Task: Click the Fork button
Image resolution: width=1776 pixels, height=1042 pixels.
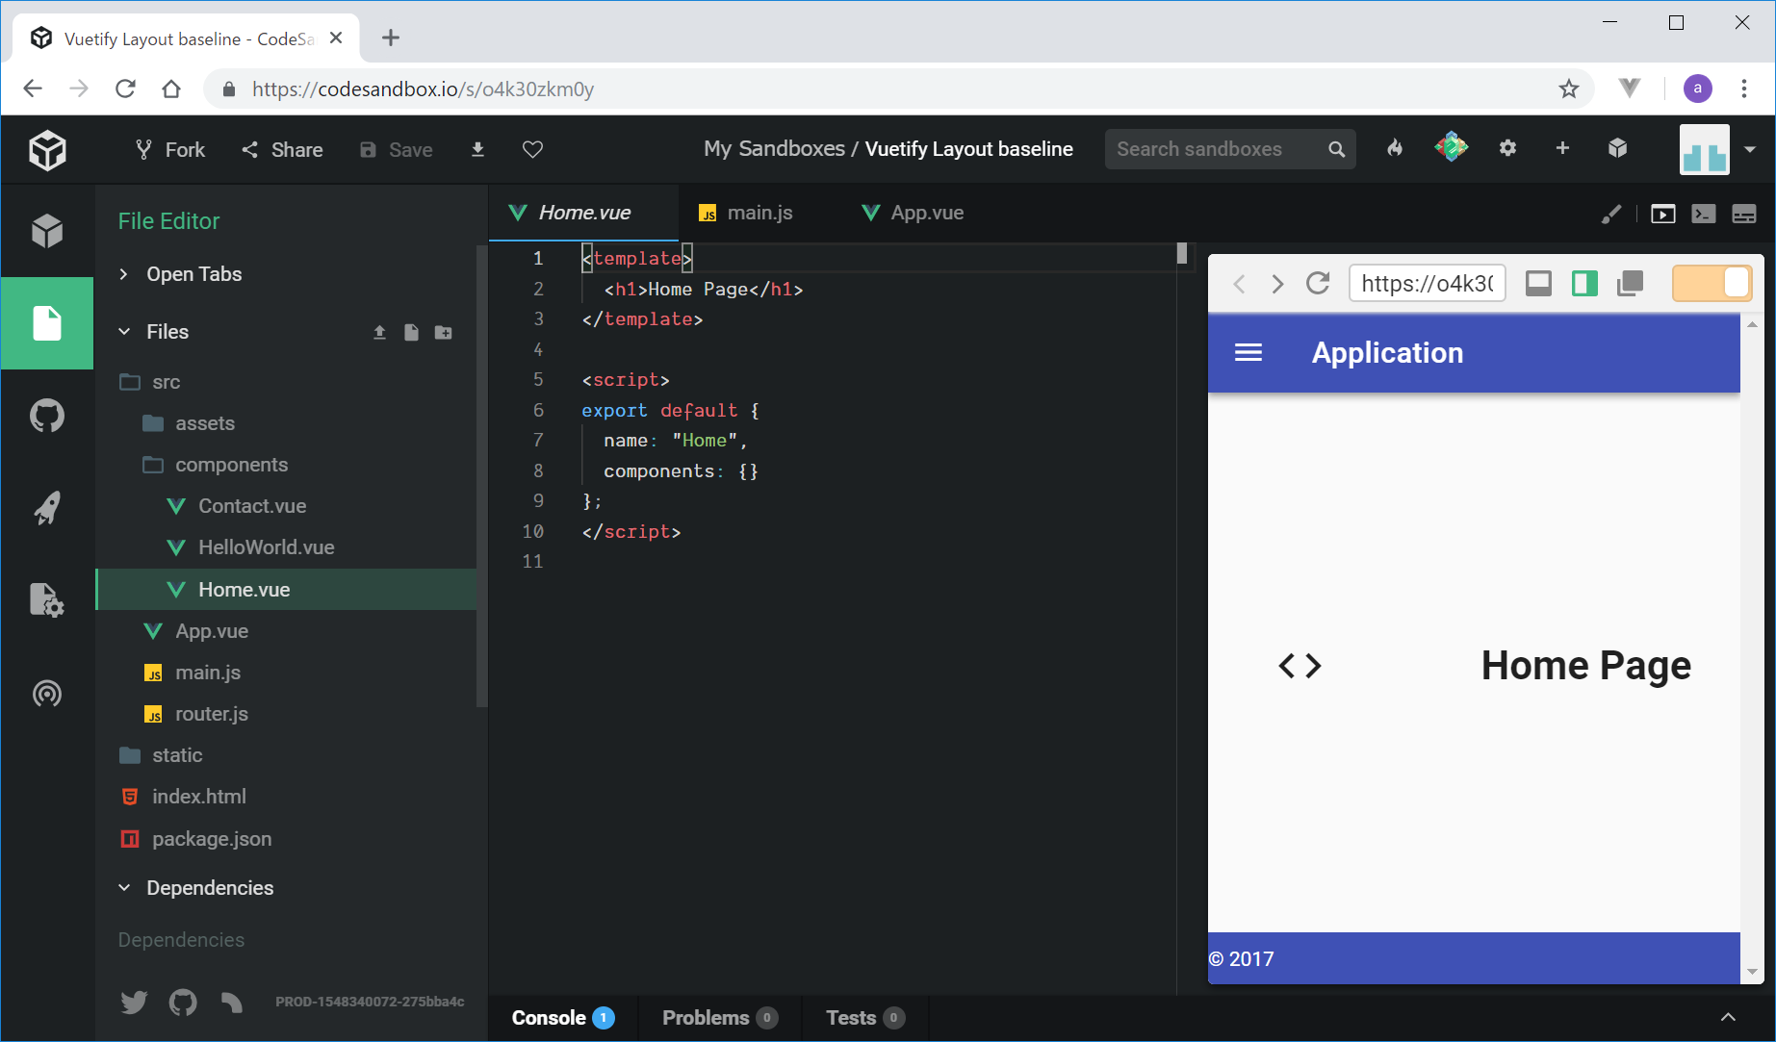Action: [170, 149]
